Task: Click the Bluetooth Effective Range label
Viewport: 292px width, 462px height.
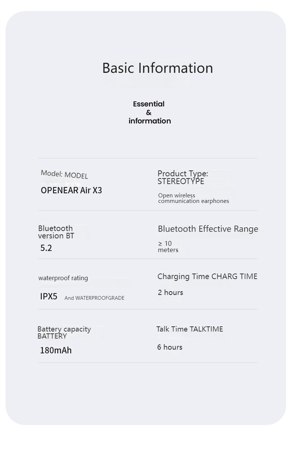Action: (208, 229)
